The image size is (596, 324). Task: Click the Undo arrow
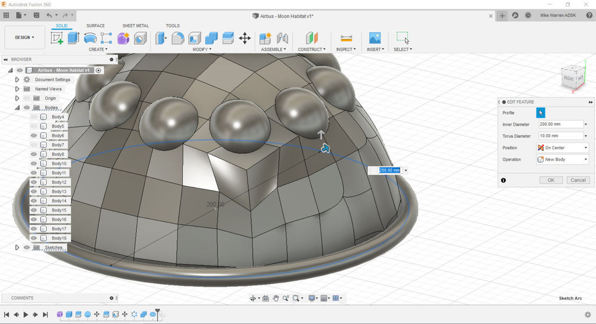(x=49, y=15)
